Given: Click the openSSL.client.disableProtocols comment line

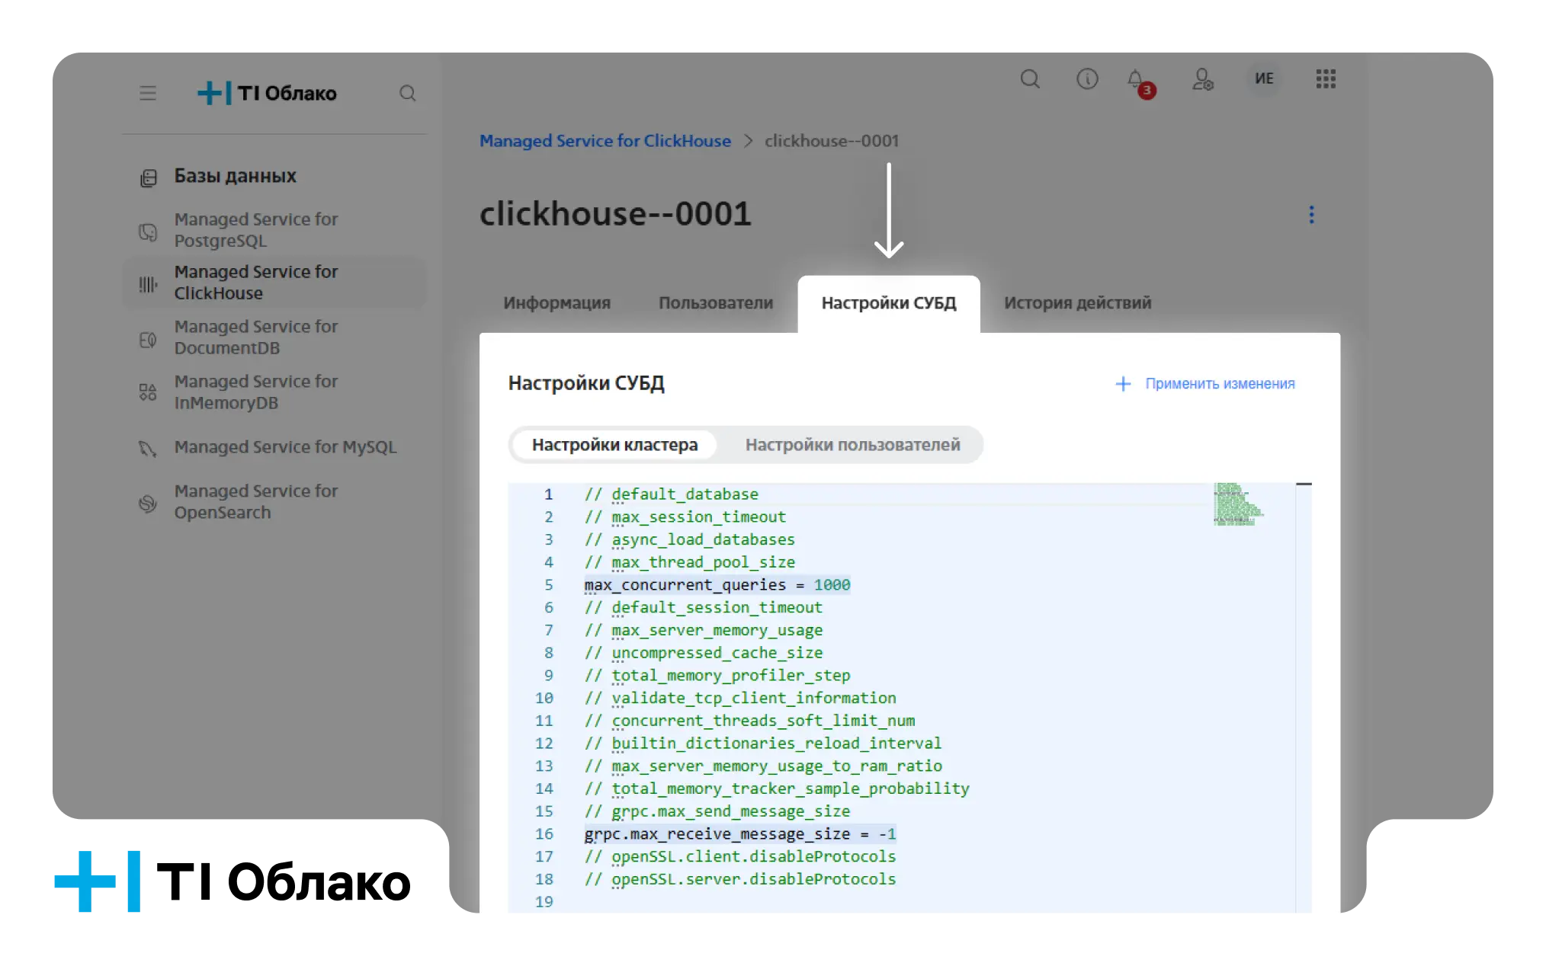Looking at the screenshot, I should (740, 857).
